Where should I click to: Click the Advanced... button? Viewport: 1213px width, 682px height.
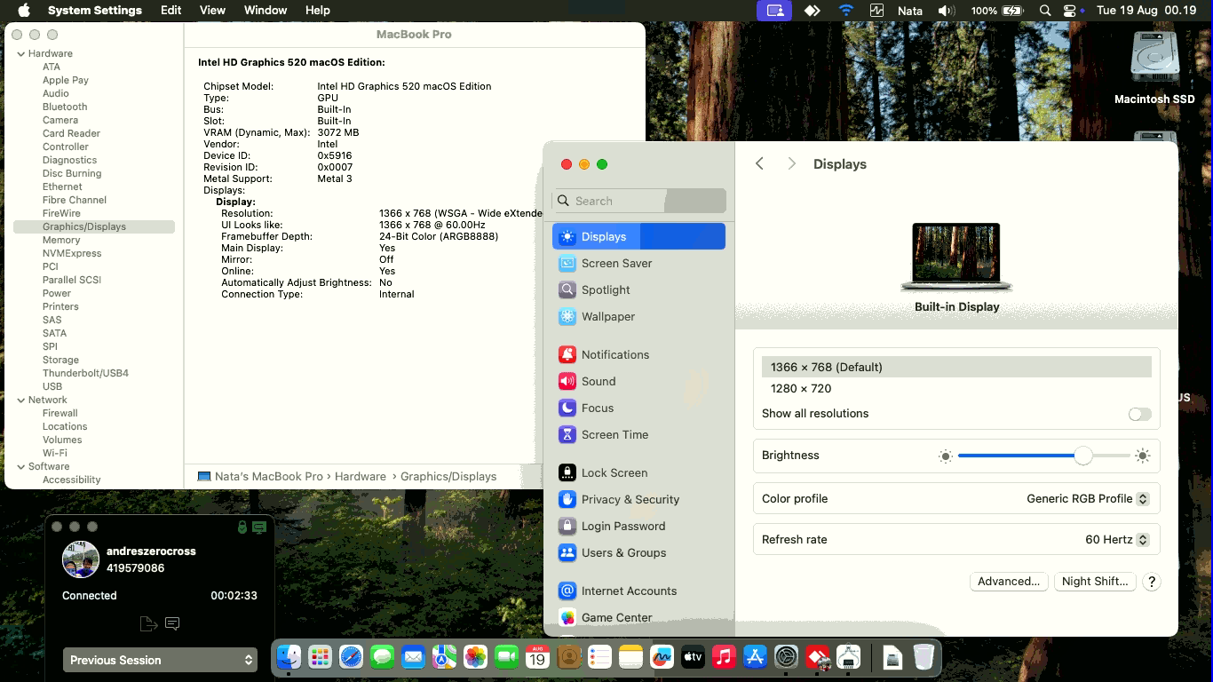1008,582
